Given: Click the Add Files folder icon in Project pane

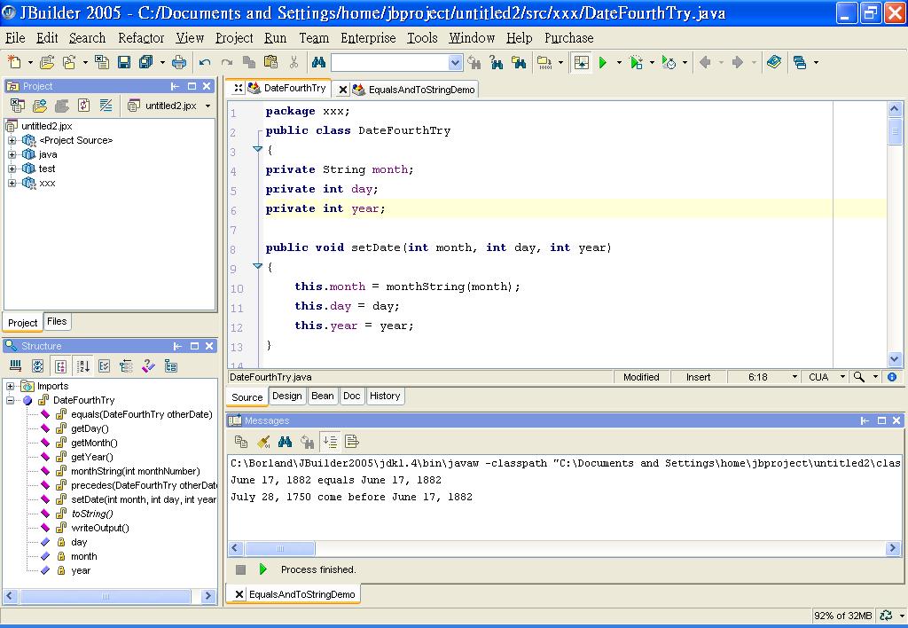Looking at the screenshot, I should 39,106.
